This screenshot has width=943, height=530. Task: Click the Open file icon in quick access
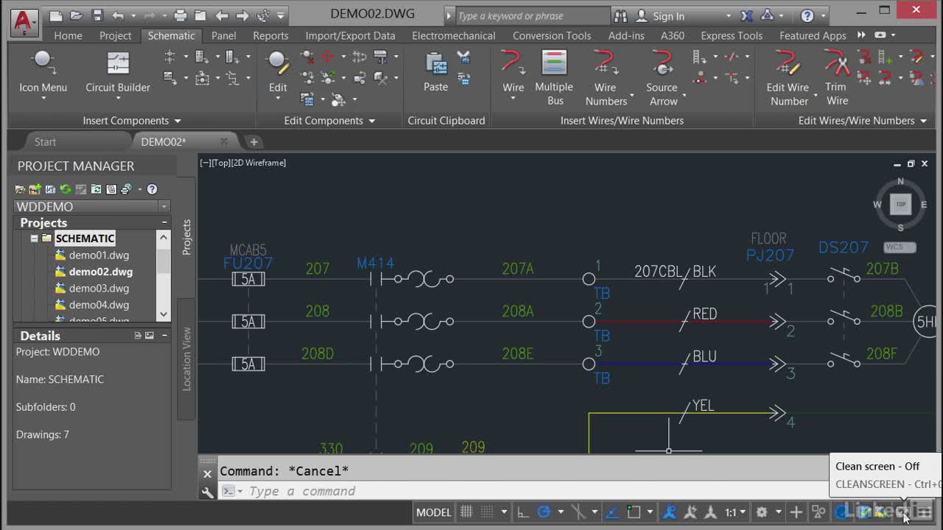pyautogui.click(x=77, y=15)
